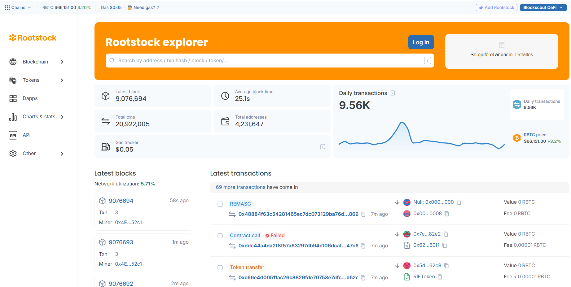This screenshot has height=287, width=571.
Task: Click the API icon in sidebar
Action: (x=13, y=135)
